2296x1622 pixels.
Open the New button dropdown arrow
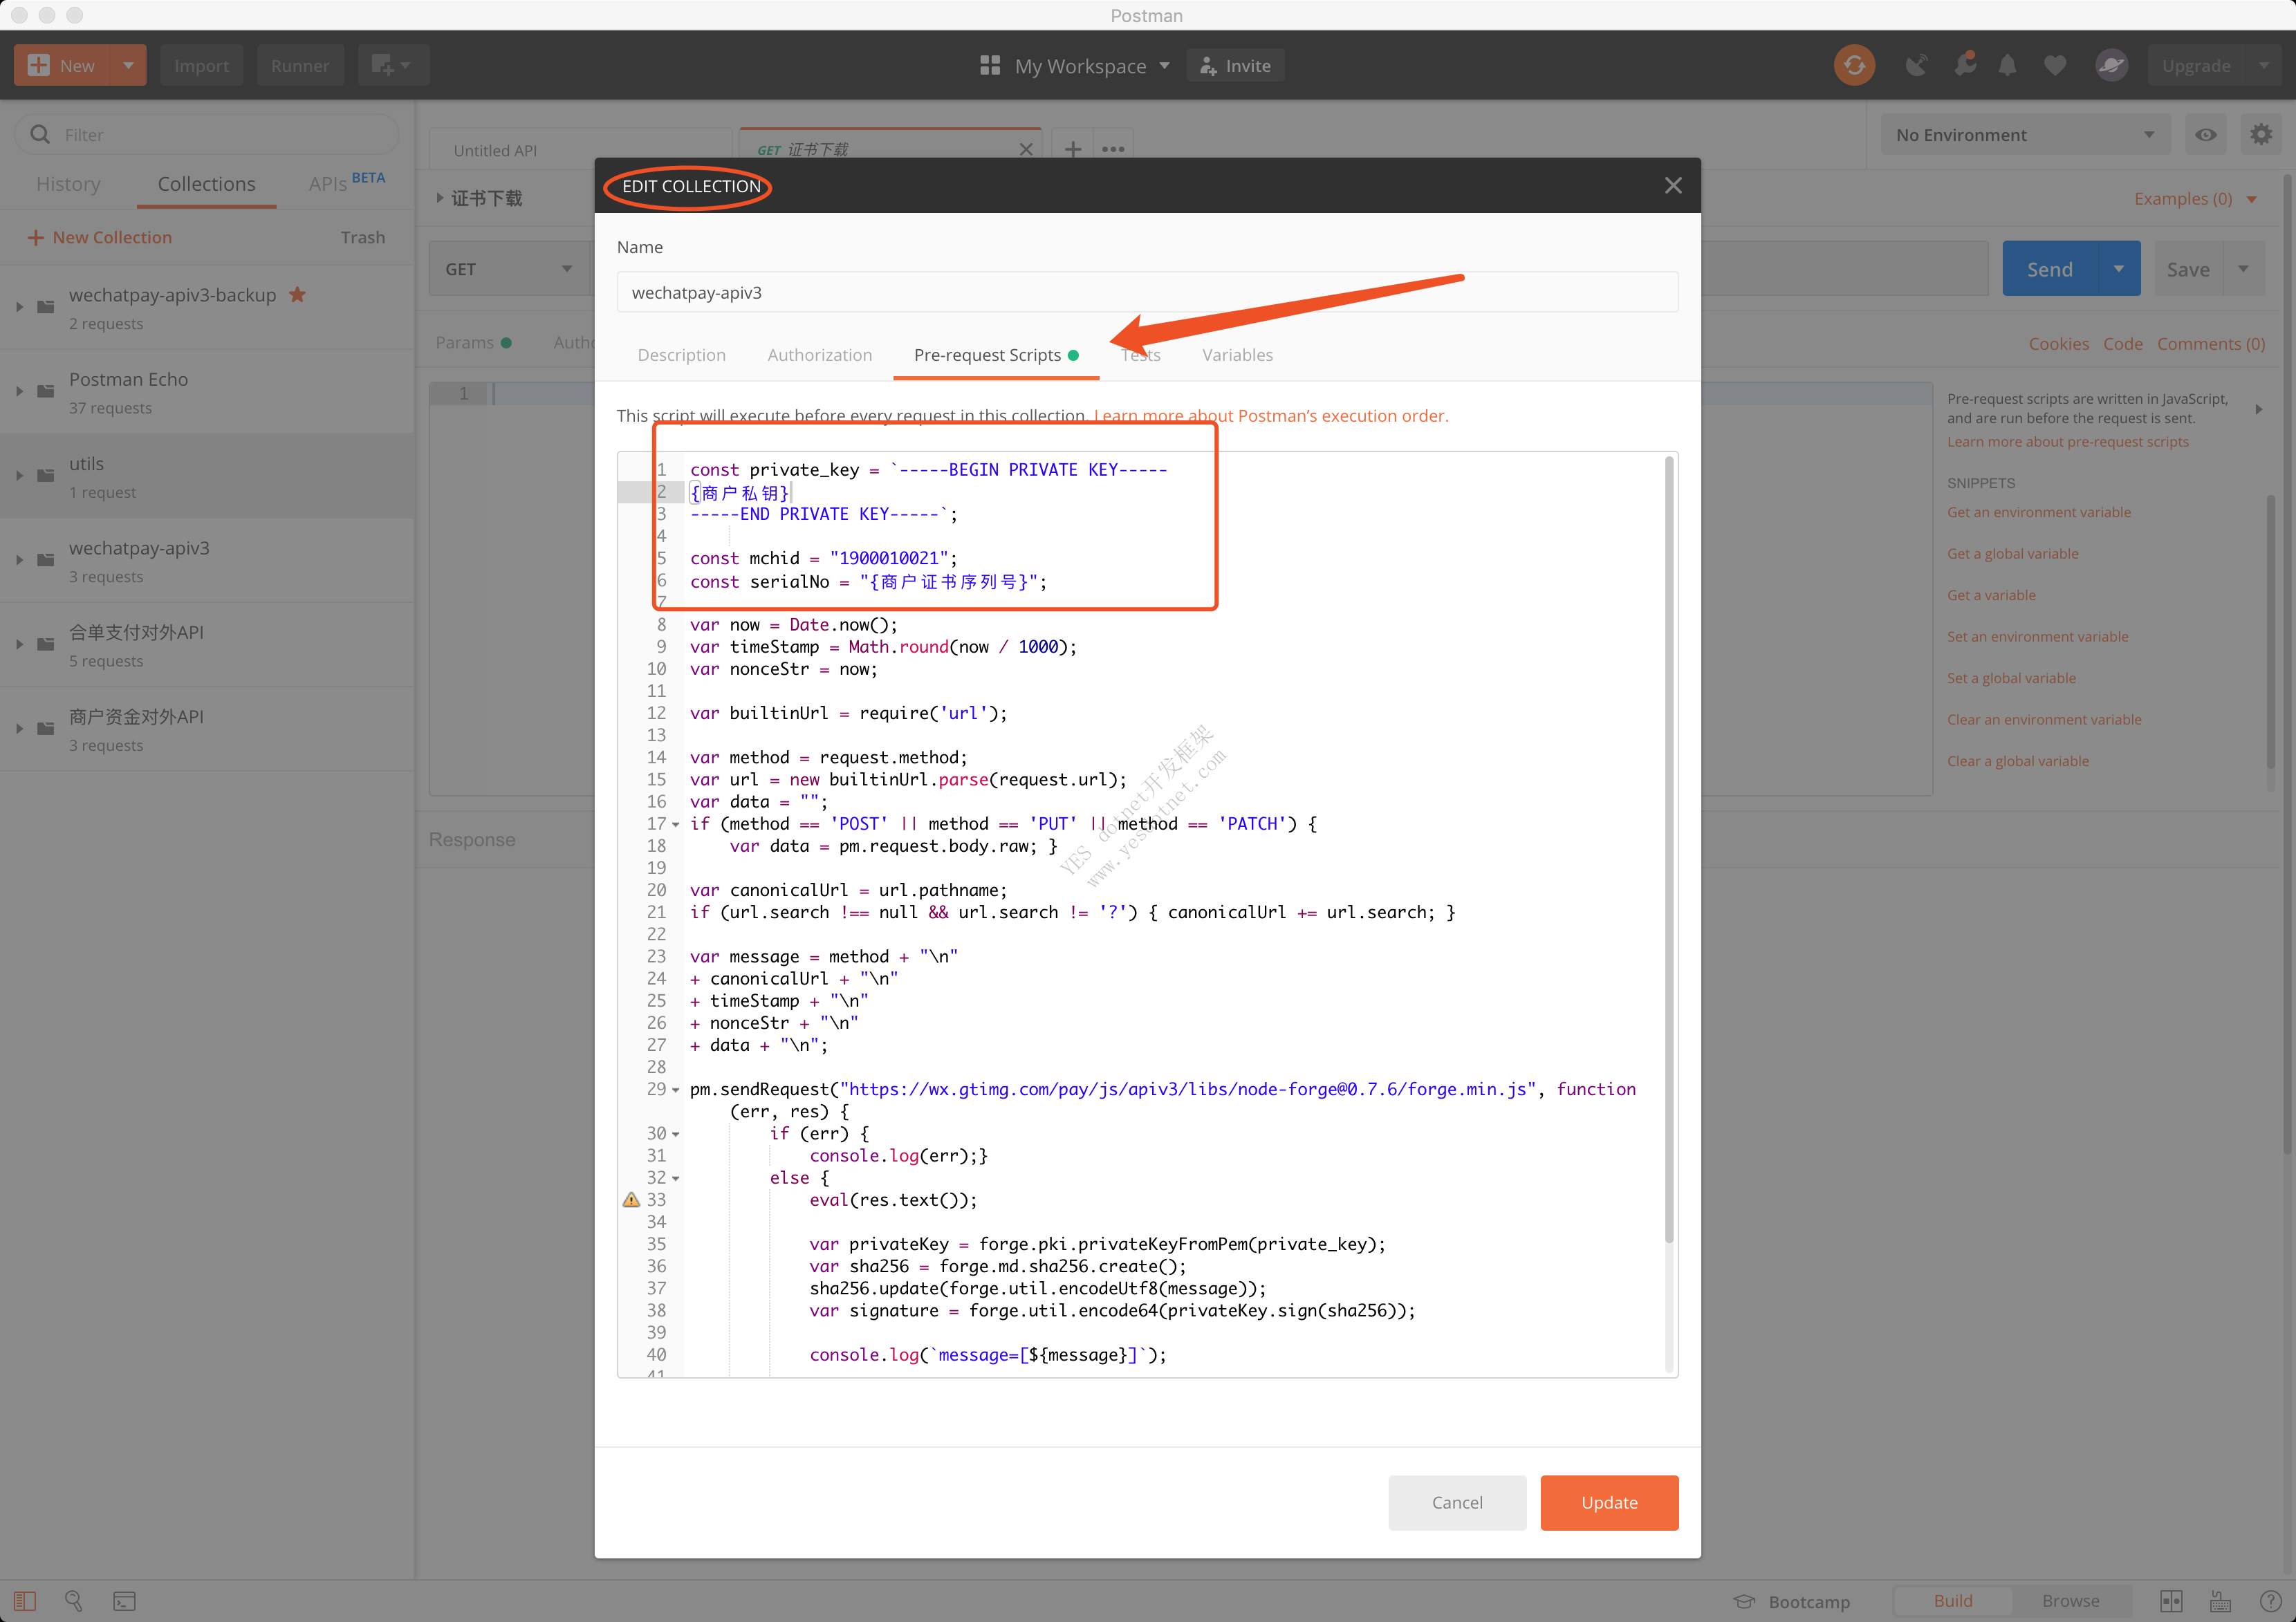pyautogui.click(x=128, y=65)
